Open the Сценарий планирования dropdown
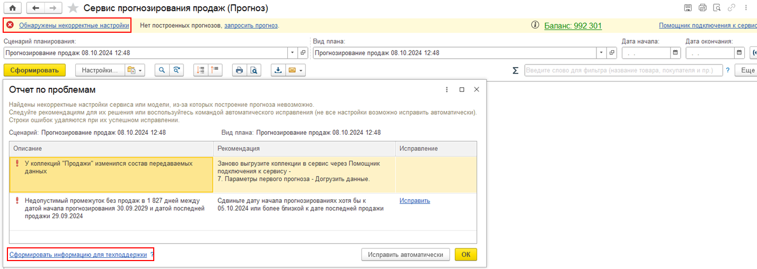Screen dimensions: 757x269 (x=293, y=53)
